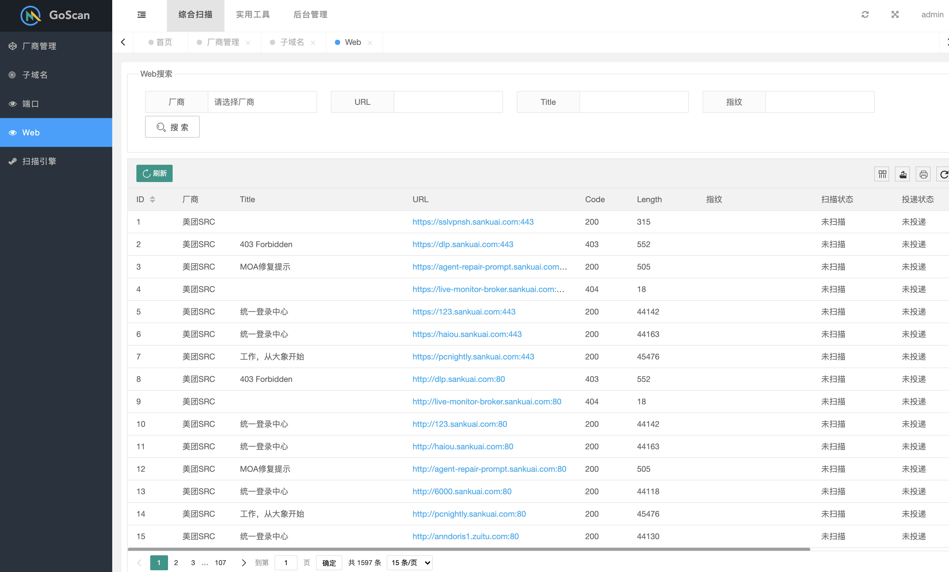Click the top-bar refresh icon
Screen dimensions: 949x572
(x=865, y=15)
